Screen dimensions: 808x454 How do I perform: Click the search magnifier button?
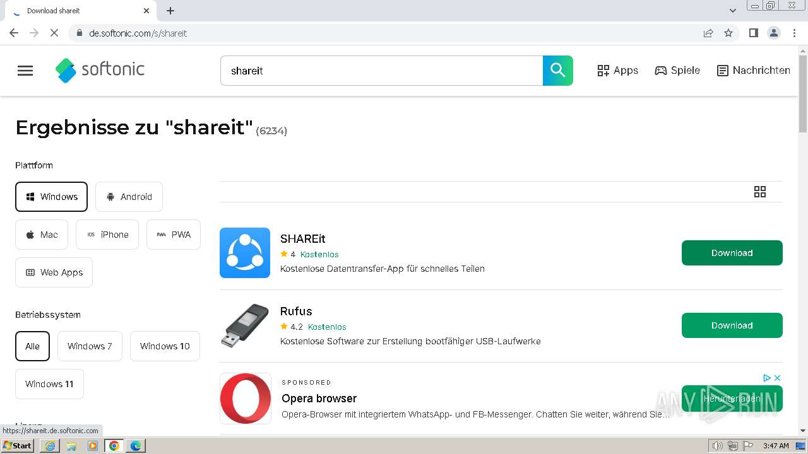(558, 71)
